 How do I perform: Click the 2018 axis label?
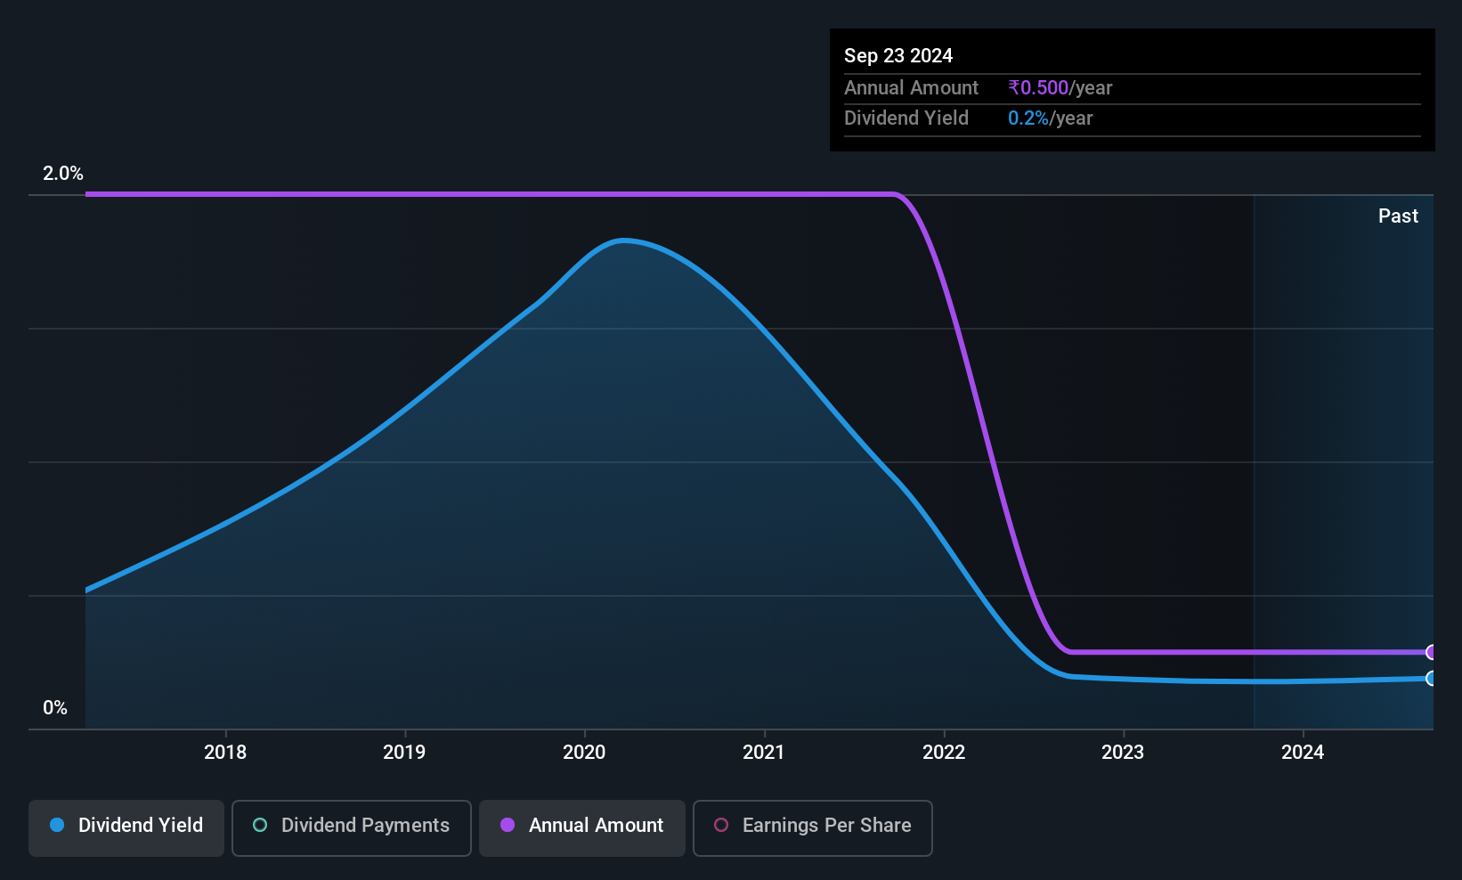coord(225,752)
